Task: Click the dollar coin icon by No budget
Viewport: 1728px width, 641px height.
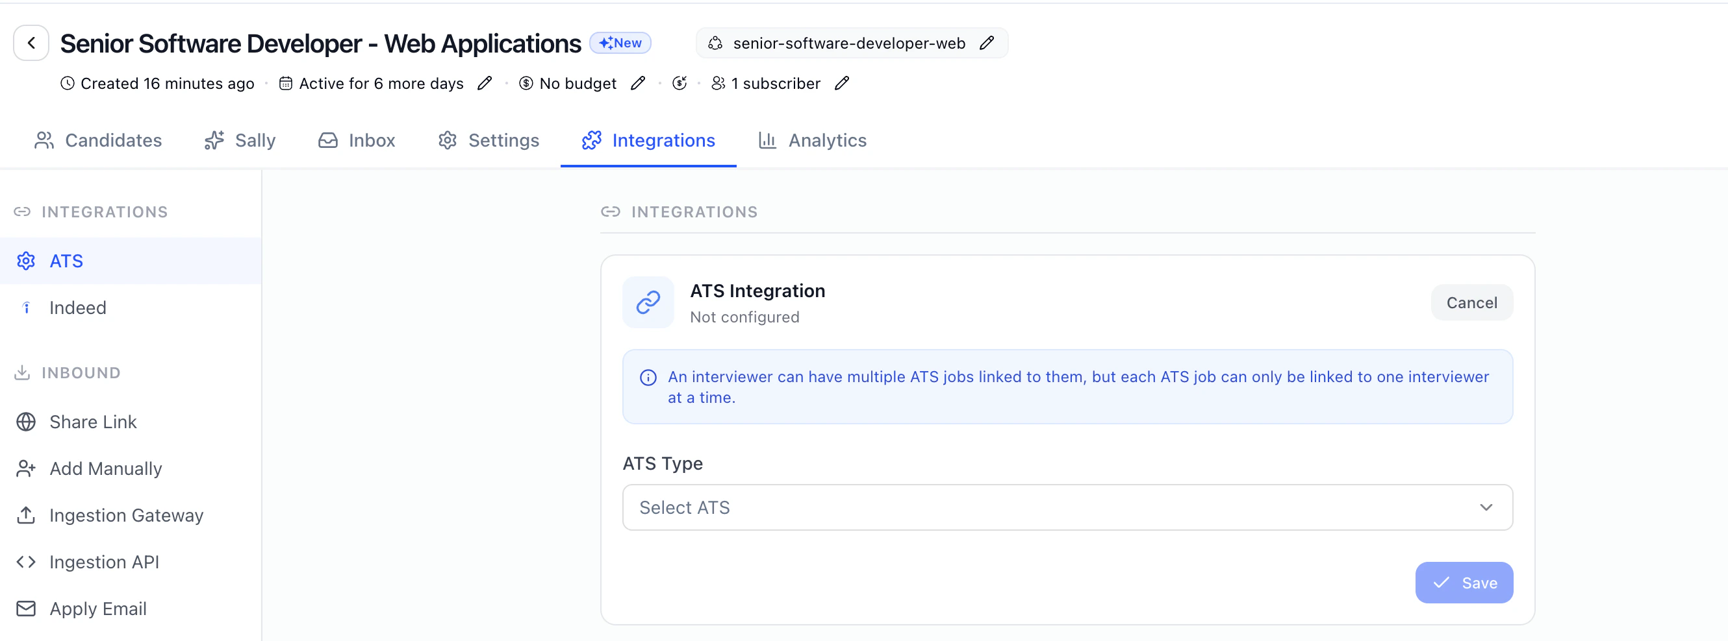Action: [x=526, y=83]
